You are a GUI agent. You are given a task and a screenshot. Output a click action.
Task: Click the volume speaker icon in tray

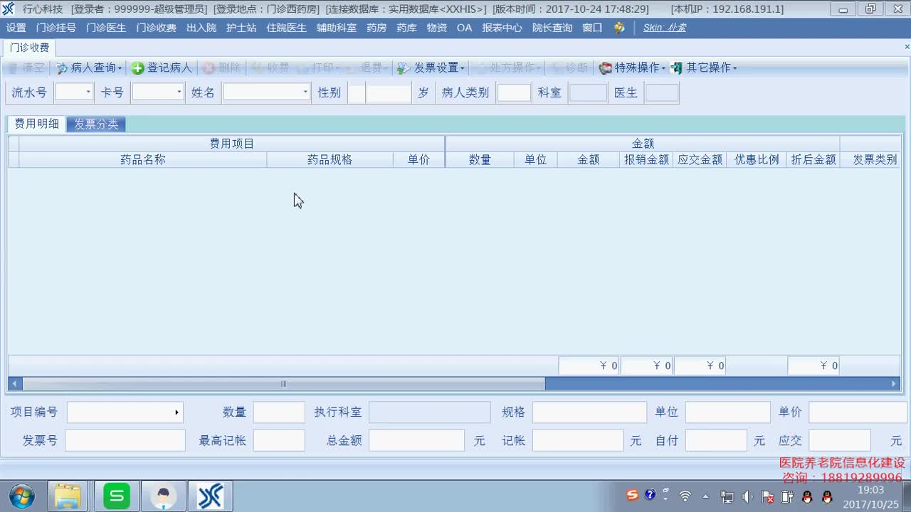pyautogui.click(x=747, y=496)
